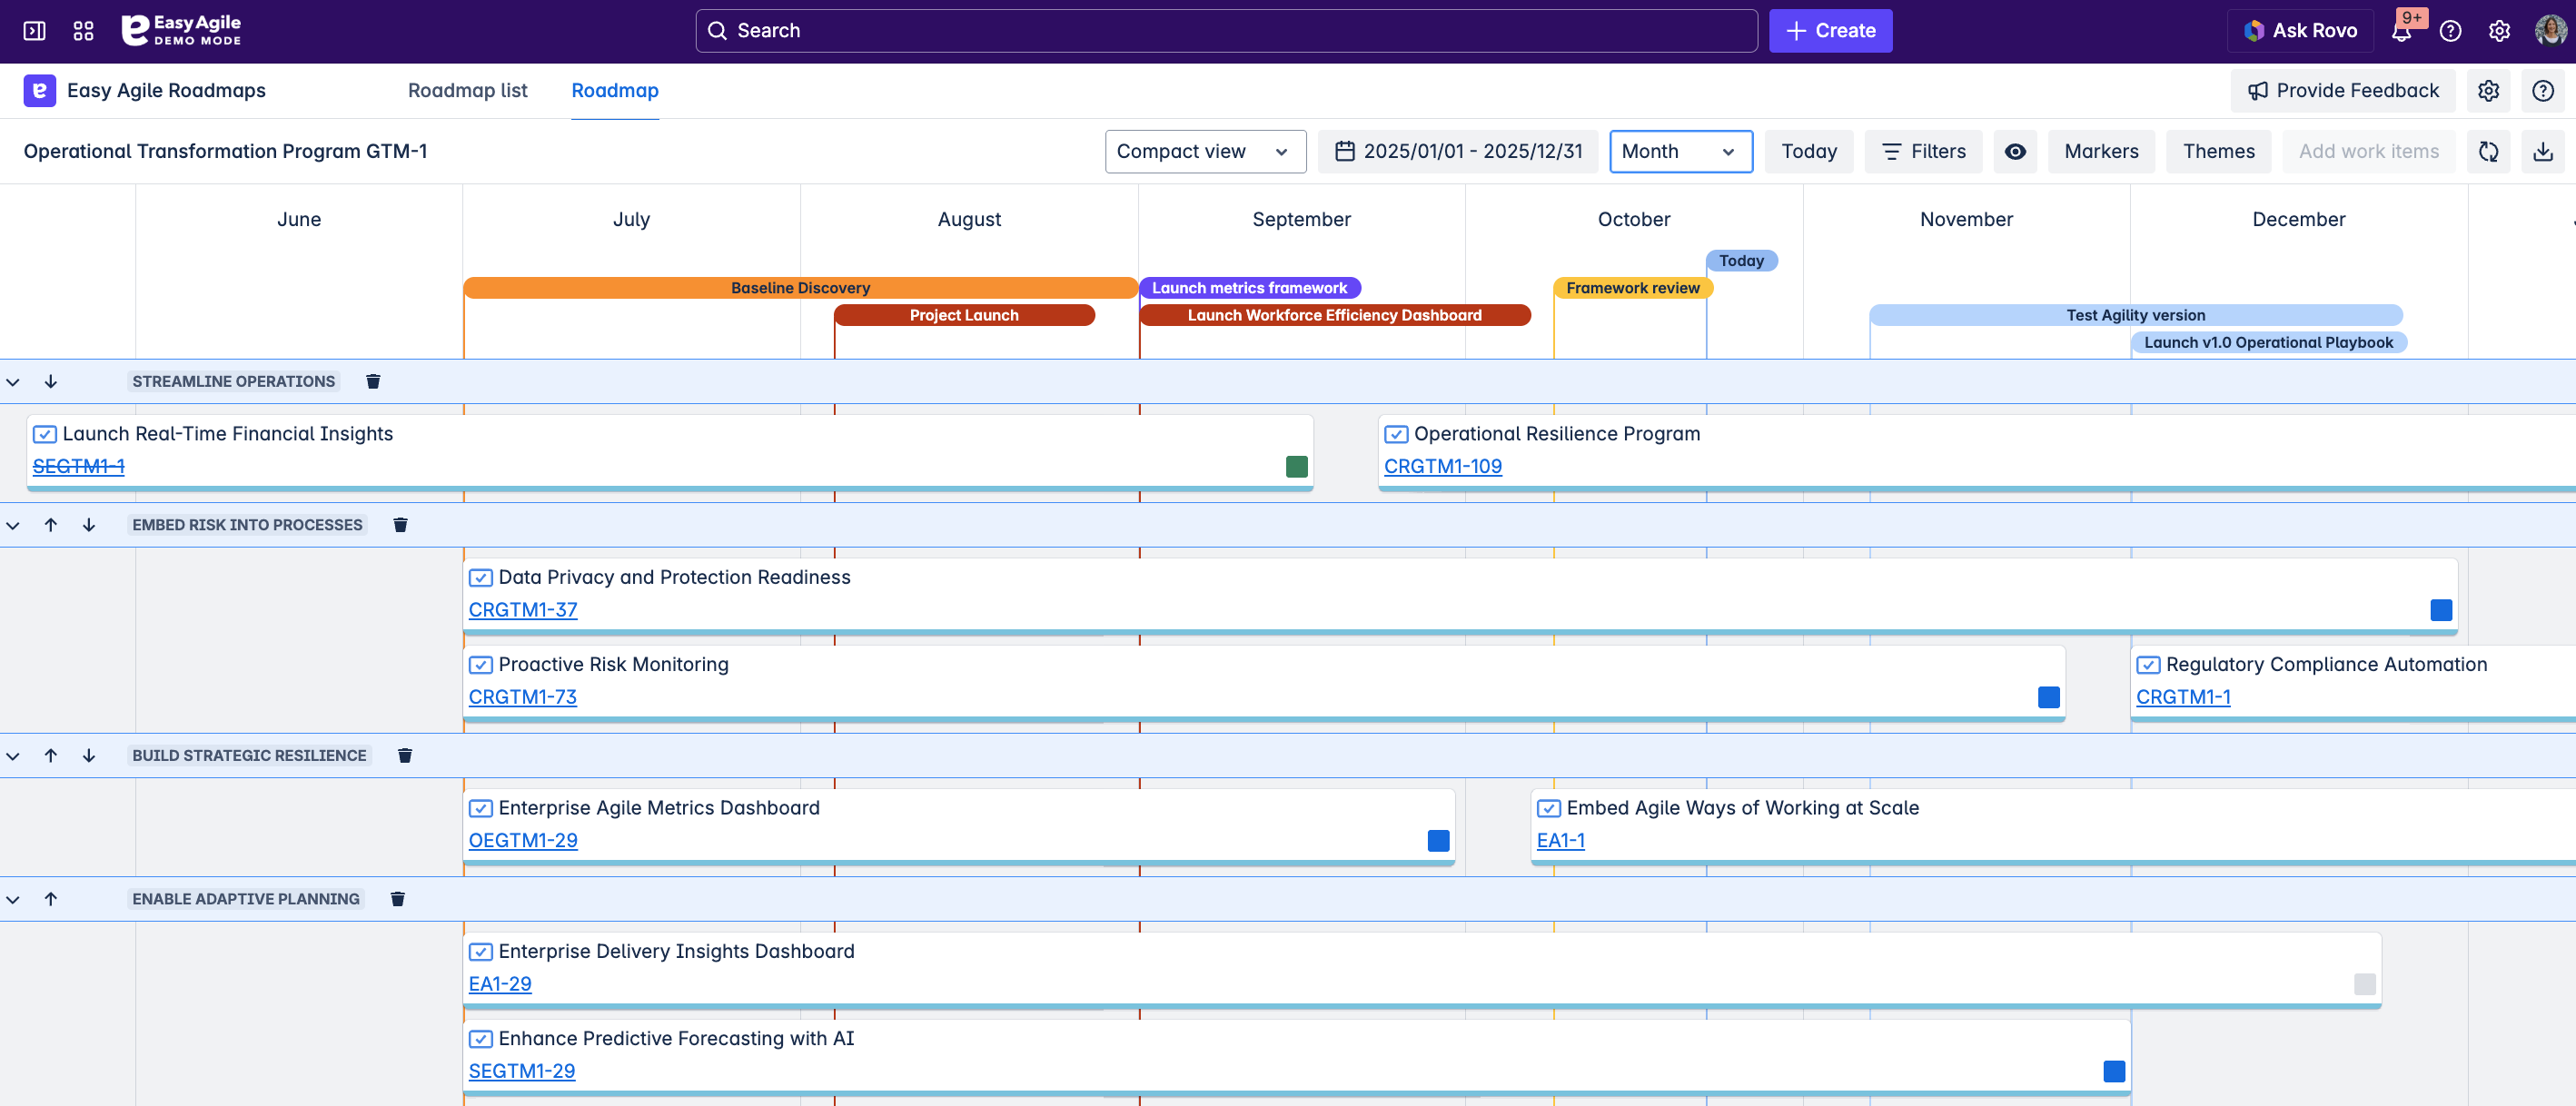Screen dimensions: 2576x1106
Task: Collapse the Streamline Operations theme
Action: pyautogui.click(x=13, y=381)
